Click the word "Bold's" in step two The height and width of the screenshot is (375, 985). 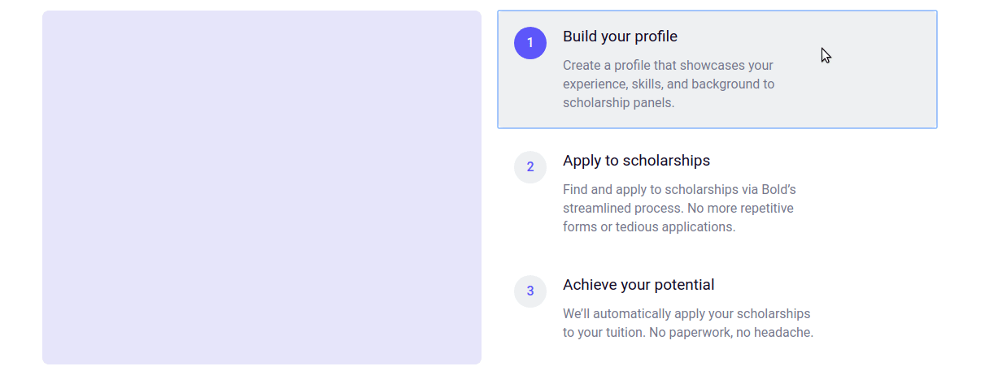778,189
